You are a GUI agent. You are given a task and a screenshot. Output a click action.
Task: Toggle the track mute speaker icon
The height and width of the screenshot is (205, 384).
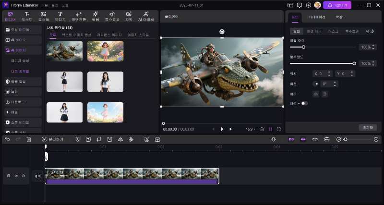pos(24,176)
